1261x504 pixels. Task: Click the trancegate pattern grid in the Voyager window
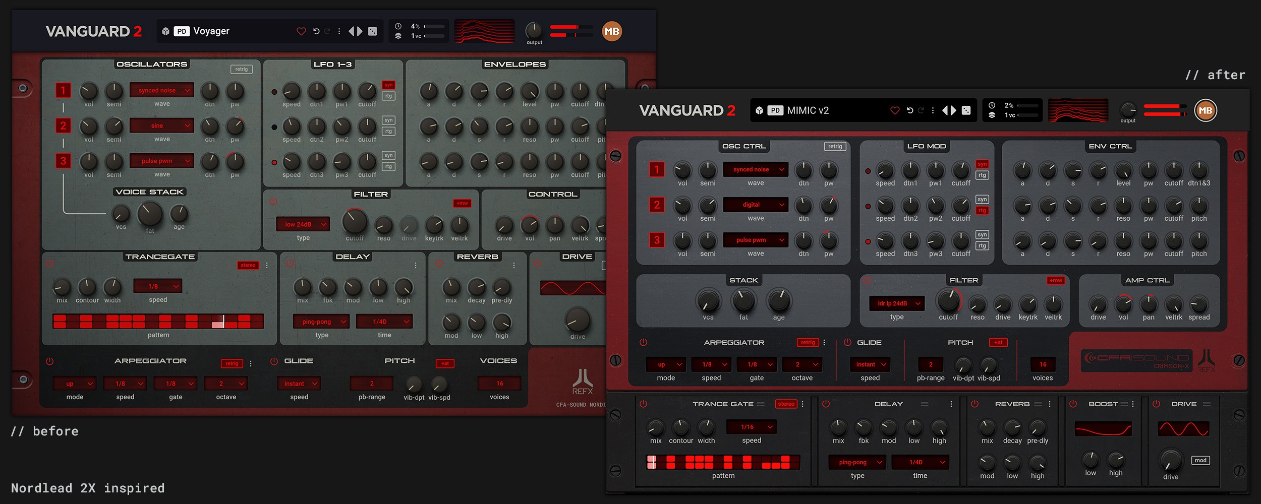(x=158, y=321)
